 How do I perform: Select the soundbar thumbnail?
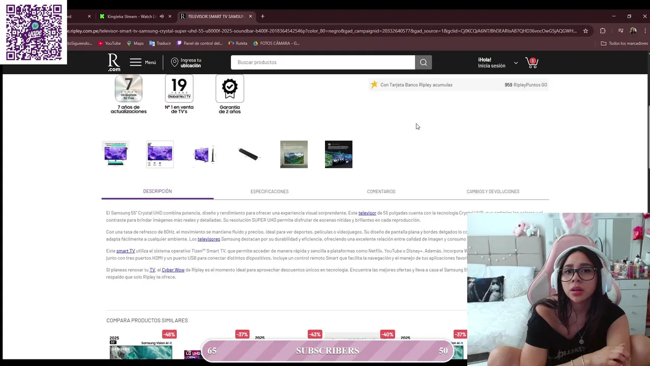(x=249, y=154)
